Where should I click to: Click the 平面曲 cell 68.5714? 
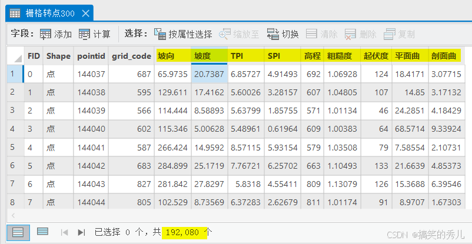[x=410, y=129]
